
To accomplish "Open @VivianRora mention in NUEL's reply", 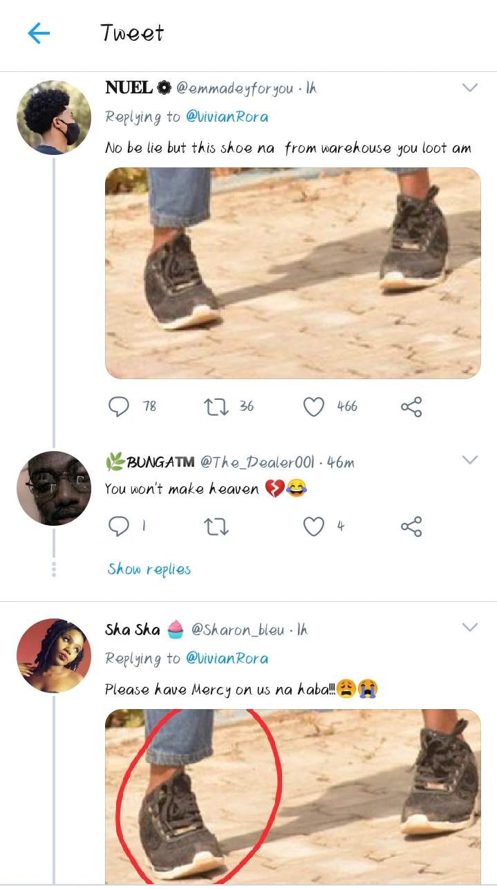I will click(x=227, y=117).
